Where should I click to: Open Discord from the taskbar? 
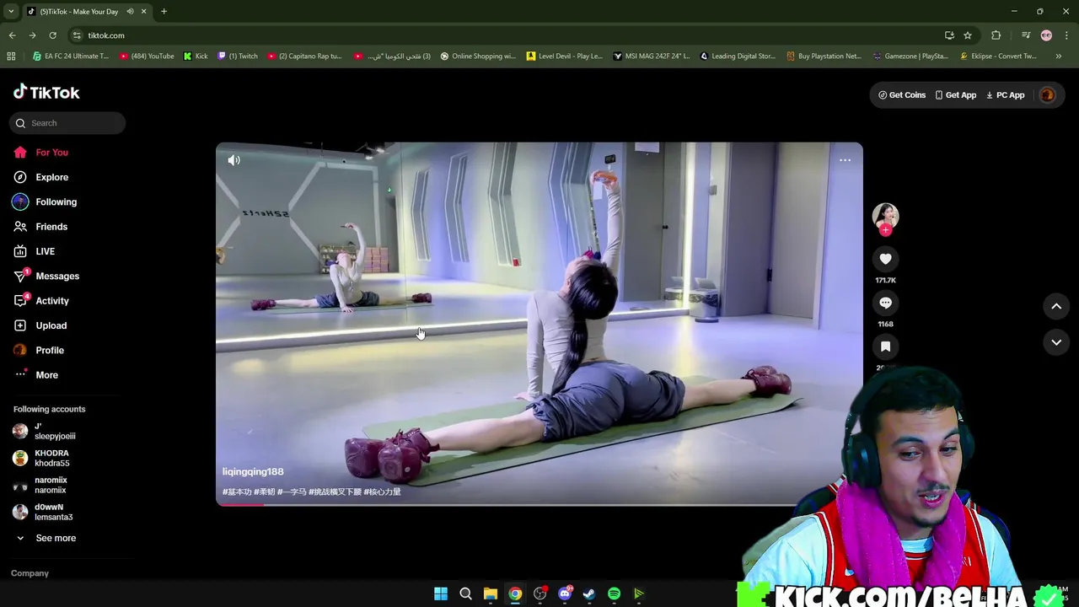[x=565, y=594]
